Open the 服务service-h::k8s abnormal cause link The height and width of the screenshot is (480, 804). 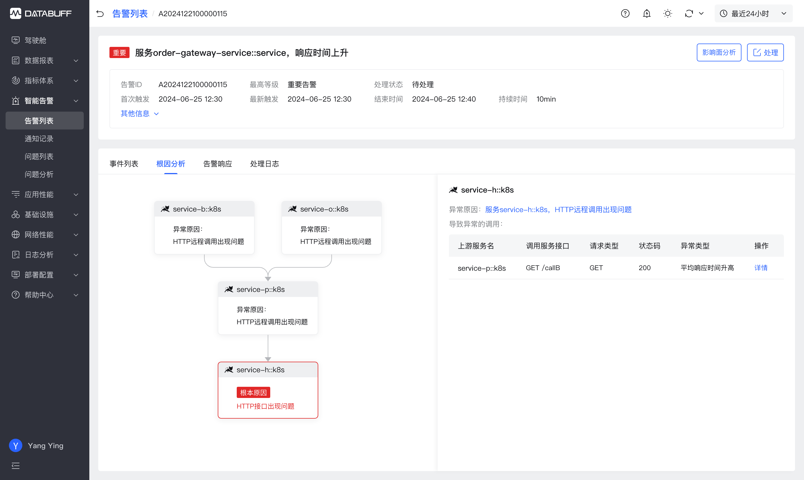pyautogui.click(x=558, y=210)
